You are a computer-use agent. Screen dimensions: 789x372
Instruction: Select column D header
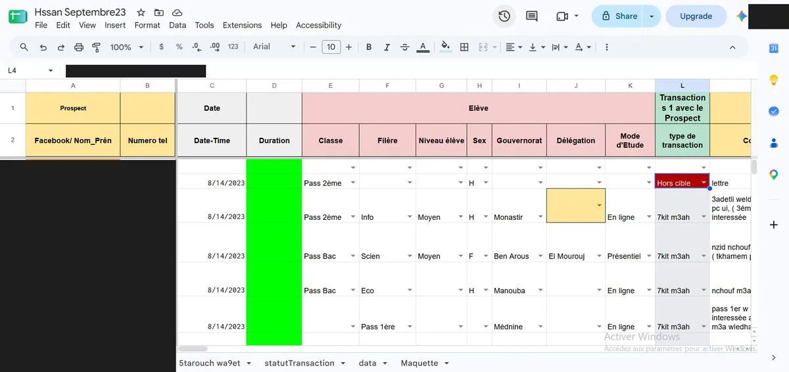click(274, 86)
